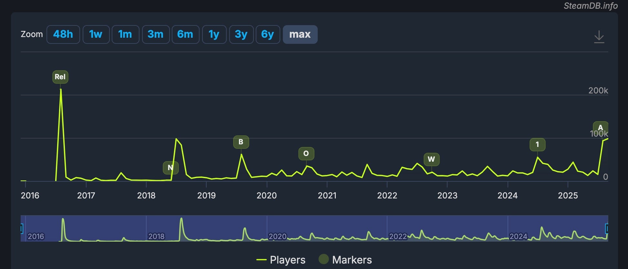Click the A marker in 2025
The width and height of the screenshot is (628, 269).
pos(601,128)
